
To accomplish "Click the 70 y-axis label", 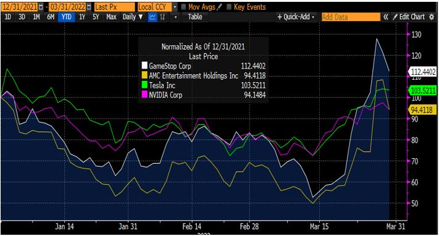I will click(x=415, y=161).
